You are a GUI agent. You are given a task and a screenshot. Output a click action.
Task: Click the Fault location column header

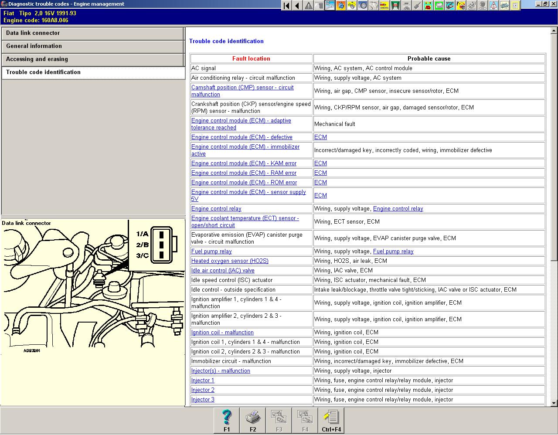[x=251, y=58]
